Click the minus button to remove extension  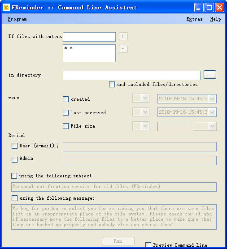[x=123, y=49]
